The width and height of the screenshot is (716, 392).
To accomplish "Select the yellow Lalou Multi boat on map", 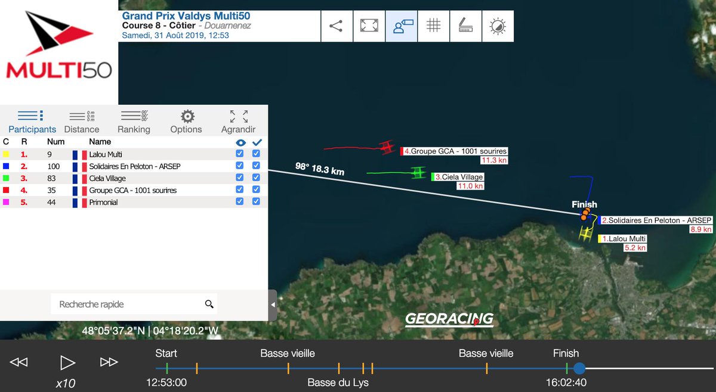I will tap(586, 234).
